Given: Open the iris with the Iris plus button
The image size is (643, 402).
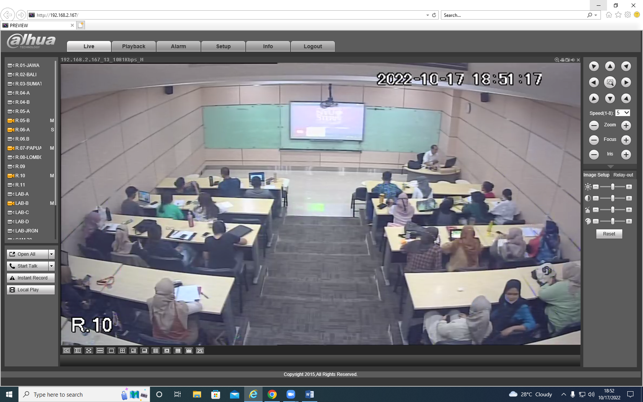Looking at the screenshot, I should (626, 154).
